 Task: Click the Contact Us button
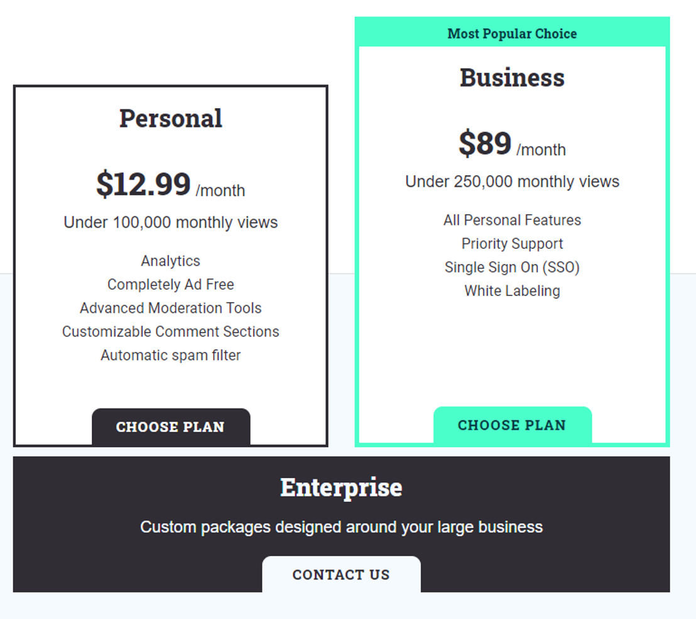pos(341,574)
